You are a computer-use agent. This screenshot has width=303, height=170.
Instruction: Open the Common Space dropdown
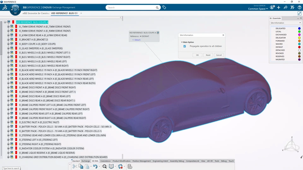coord(258,9)
